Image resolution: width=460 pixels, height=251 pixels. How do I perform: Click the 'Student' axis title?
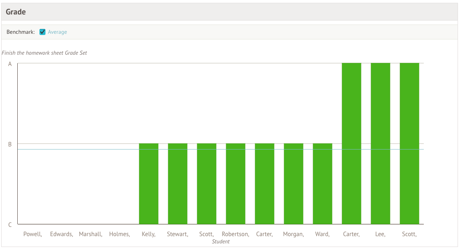[221, 242]
